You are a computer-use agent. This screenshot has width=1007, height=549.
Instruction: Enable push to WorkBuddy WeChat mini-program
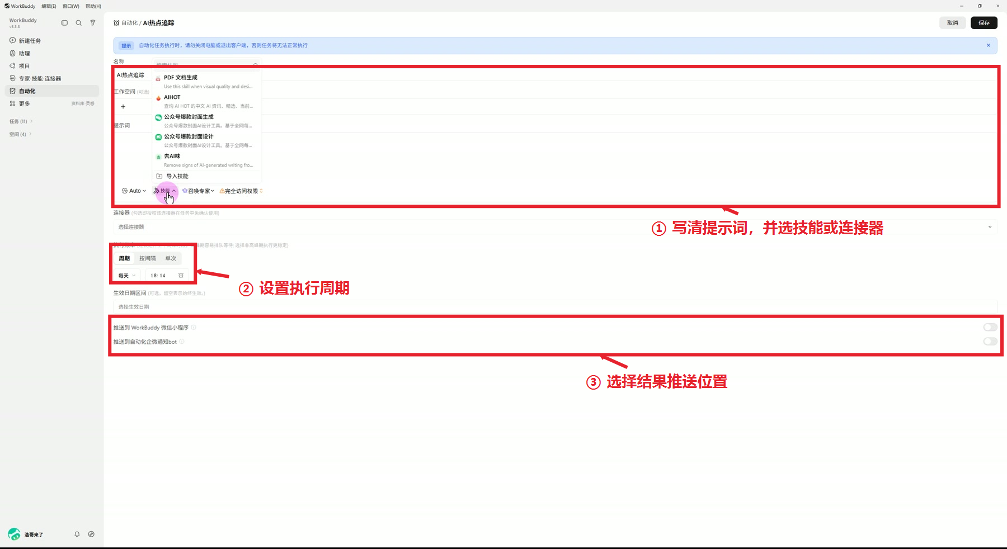990,328
